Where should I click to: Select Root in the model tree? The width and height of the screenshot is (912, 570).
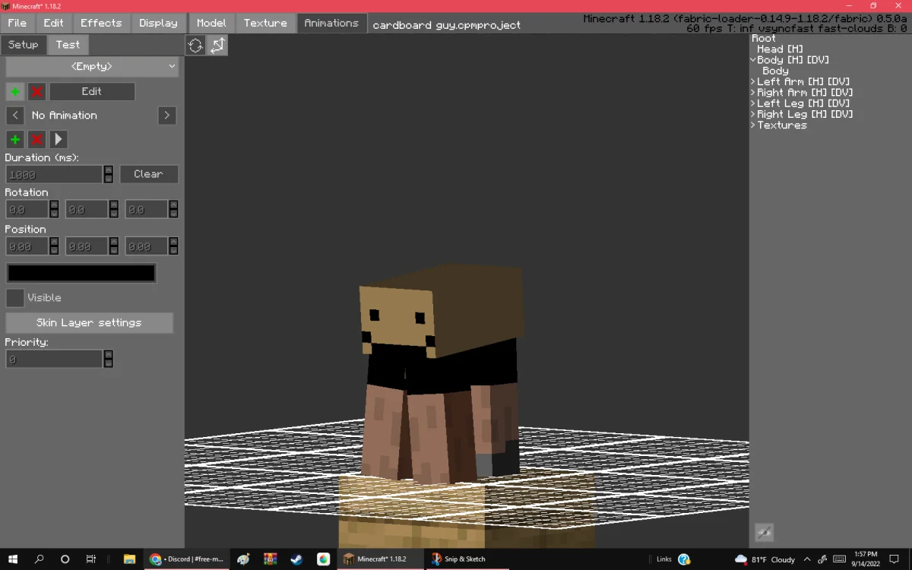click(x=764, y=38)
